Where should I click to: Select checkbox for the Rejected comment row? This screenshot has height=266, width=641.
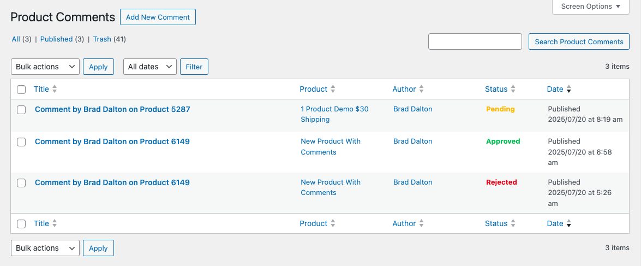[x=21, y=183]
